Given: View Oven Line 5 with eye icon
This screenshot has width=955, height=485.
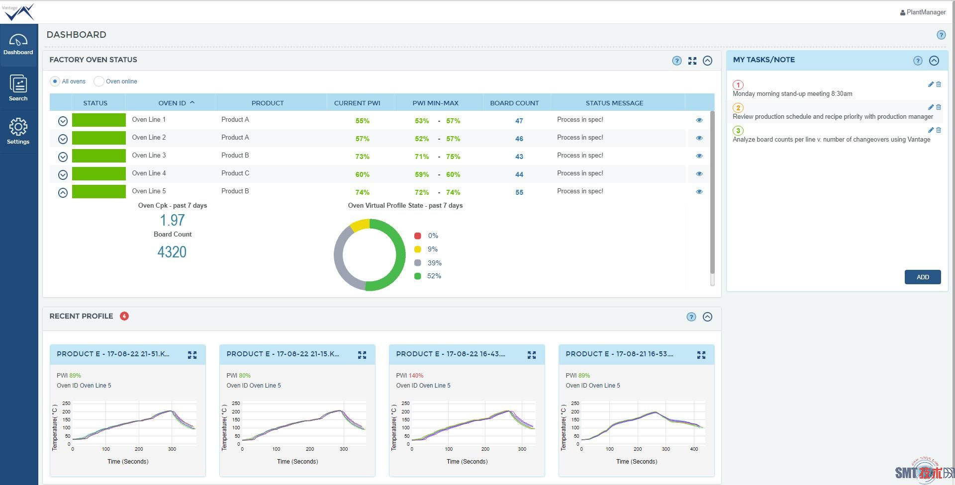Looking at the screenshot, I should pyautogui.click(x=699, y=192).
